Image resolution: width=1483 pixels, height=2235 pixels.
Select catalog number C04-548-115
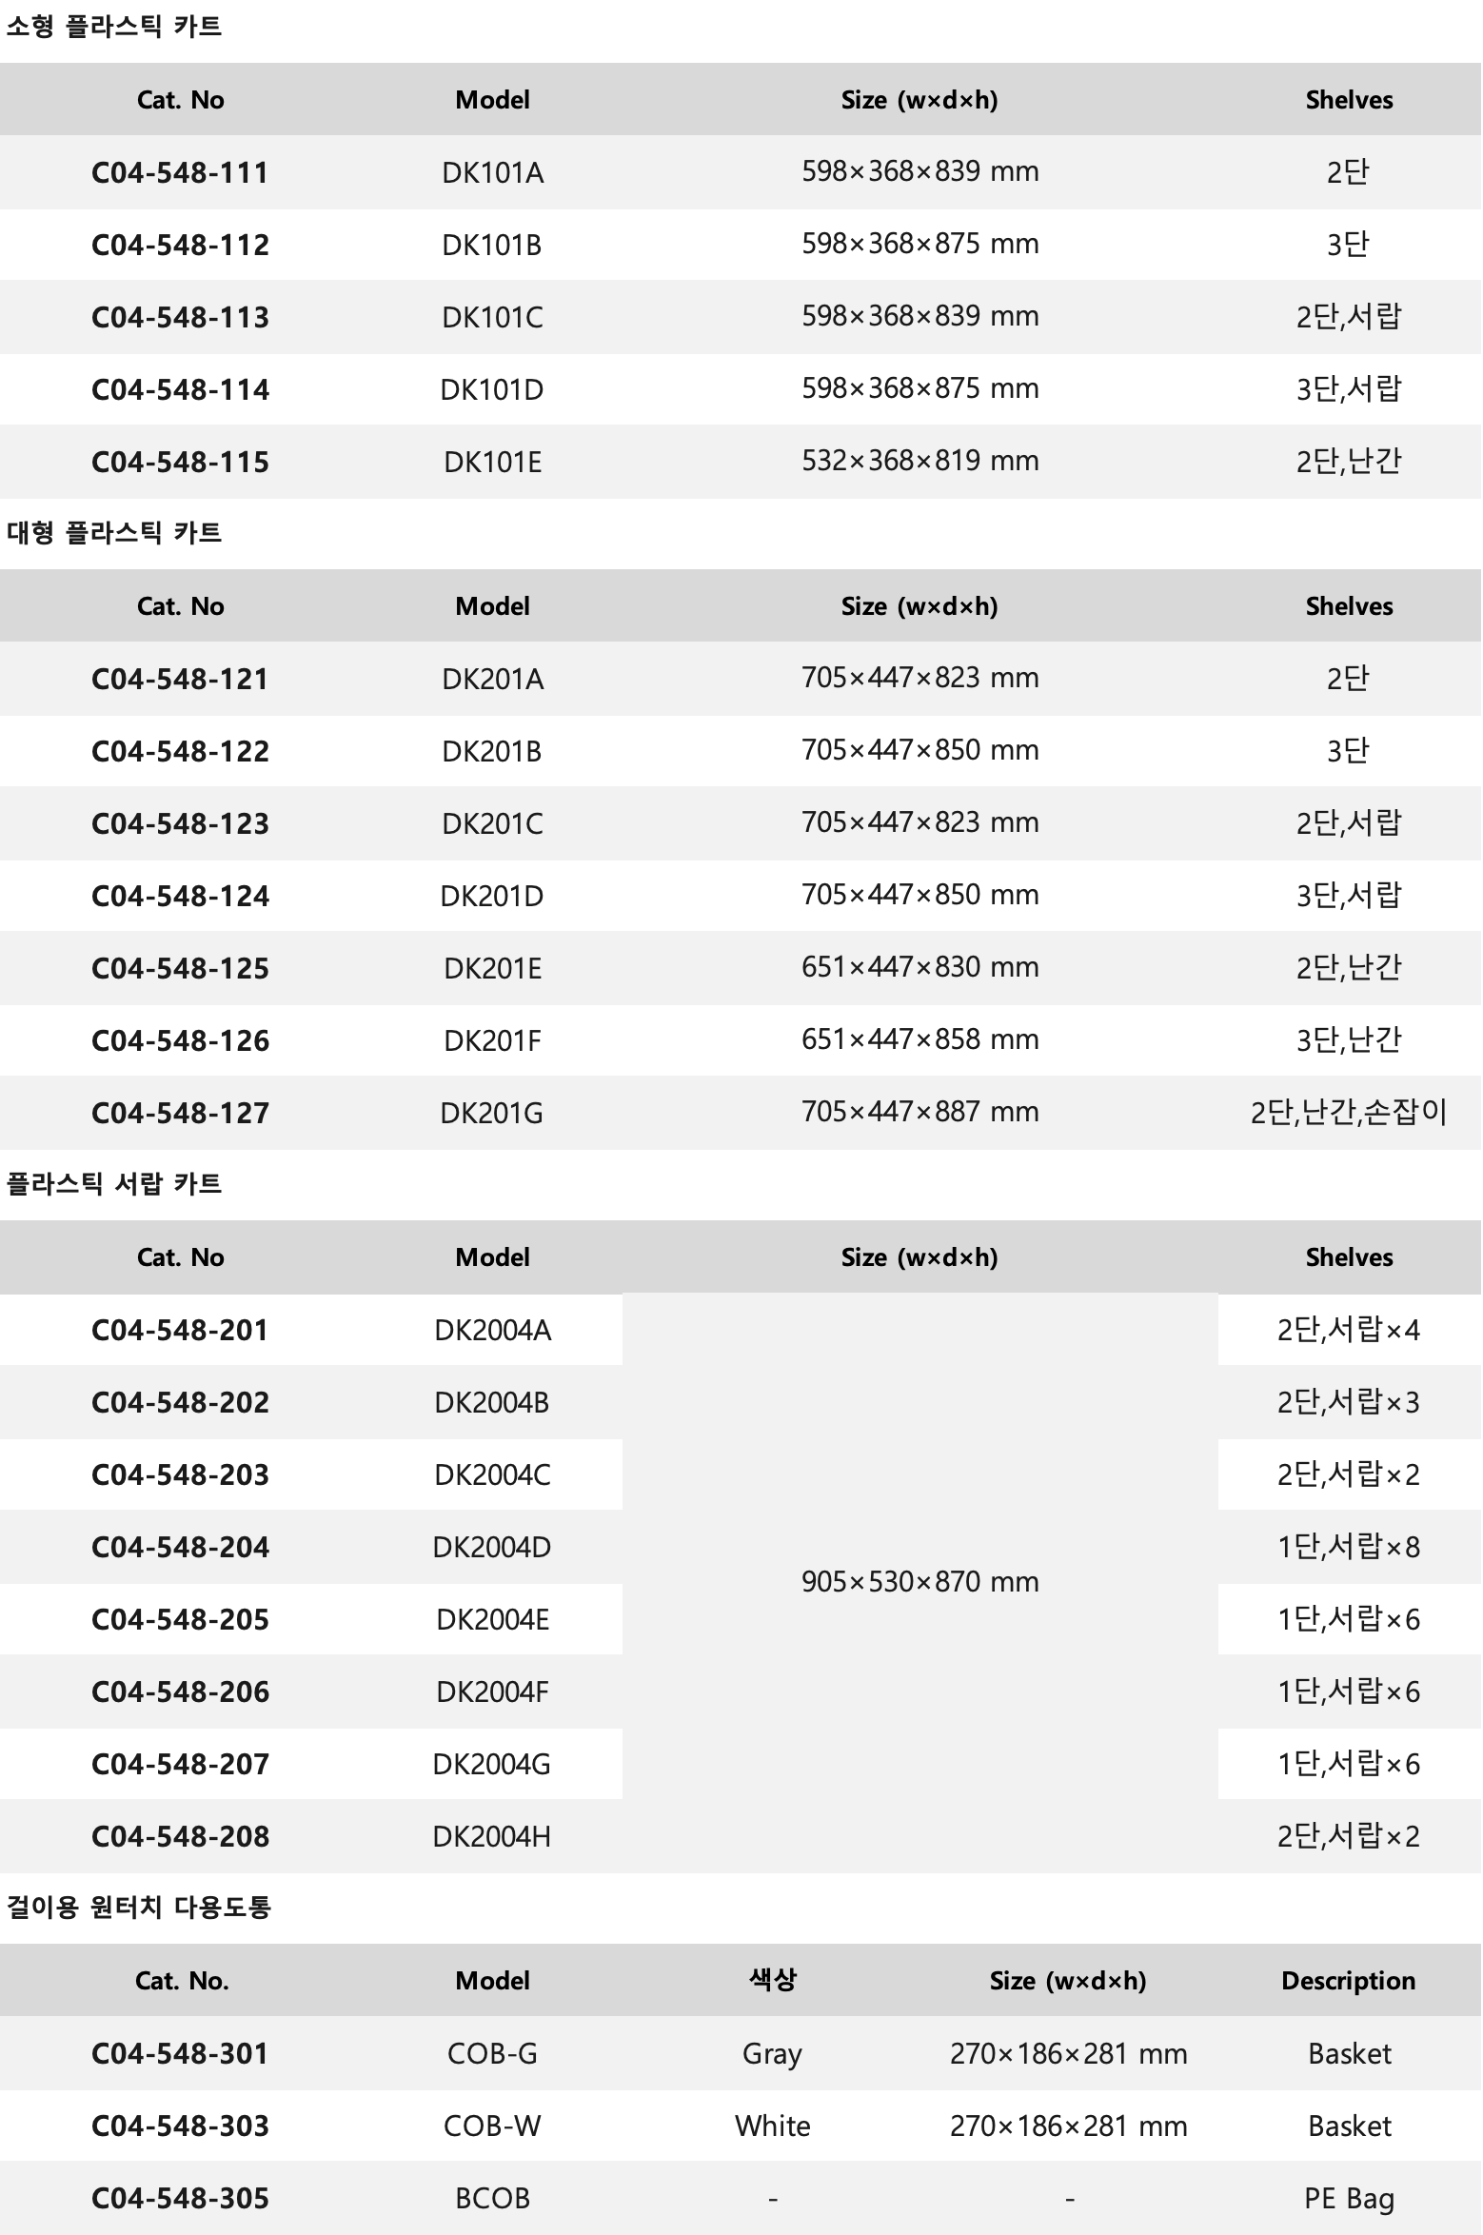point(180,462)
